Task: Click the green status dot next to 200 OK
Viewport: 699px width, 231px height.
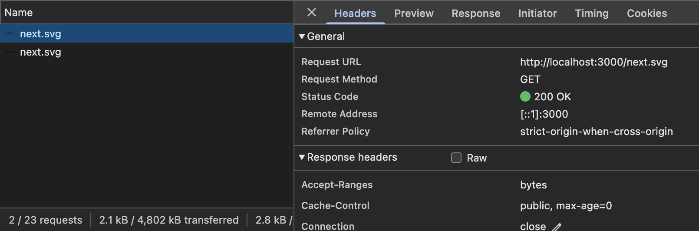Action: click(x=525, y=96)
